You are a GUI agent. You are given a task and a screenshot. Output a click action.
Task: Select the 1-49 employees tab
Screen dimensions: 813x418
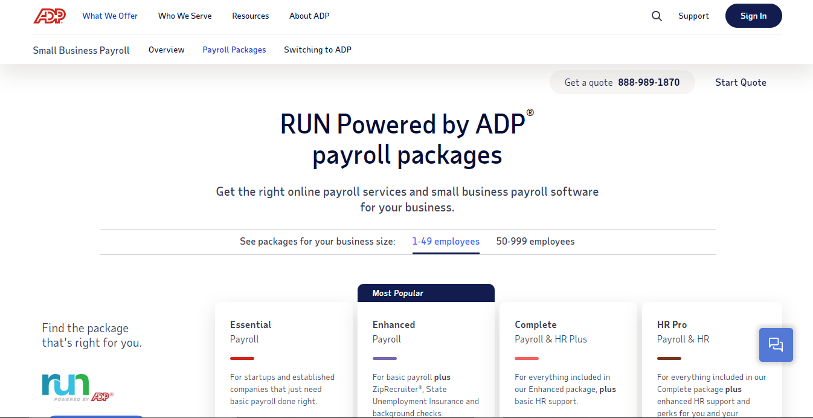point(446,242)
